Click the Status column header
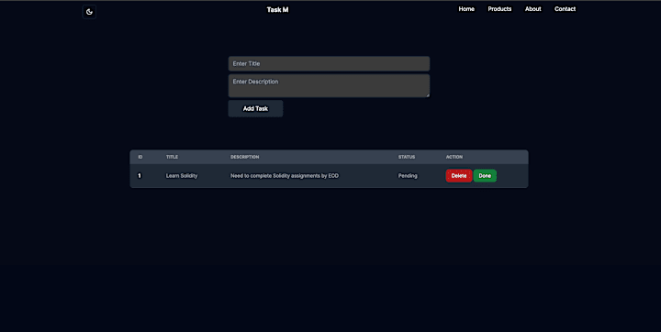This screenshot has width=661, height=332. pos(407,157)
